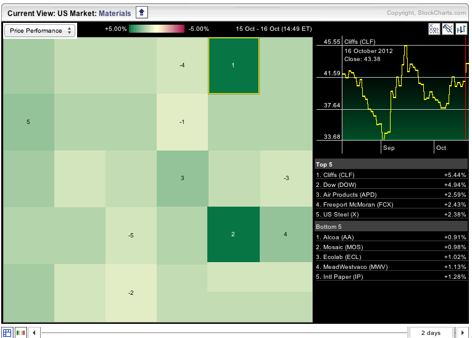Image resolution: width=472 pixels, height=338 pixels.
Task: Click the line chart style icon
Action: click(447, 29)
